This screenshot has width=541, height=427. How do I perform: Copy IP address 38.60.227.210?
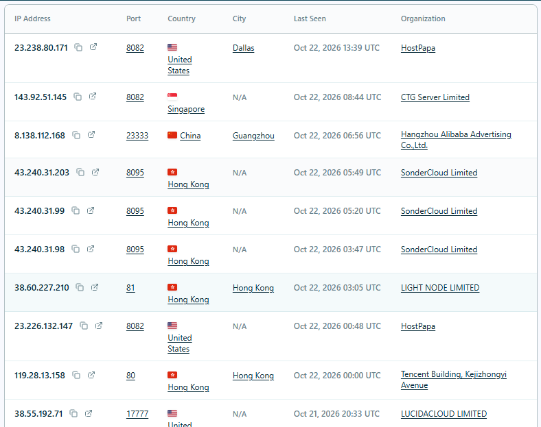80,287
